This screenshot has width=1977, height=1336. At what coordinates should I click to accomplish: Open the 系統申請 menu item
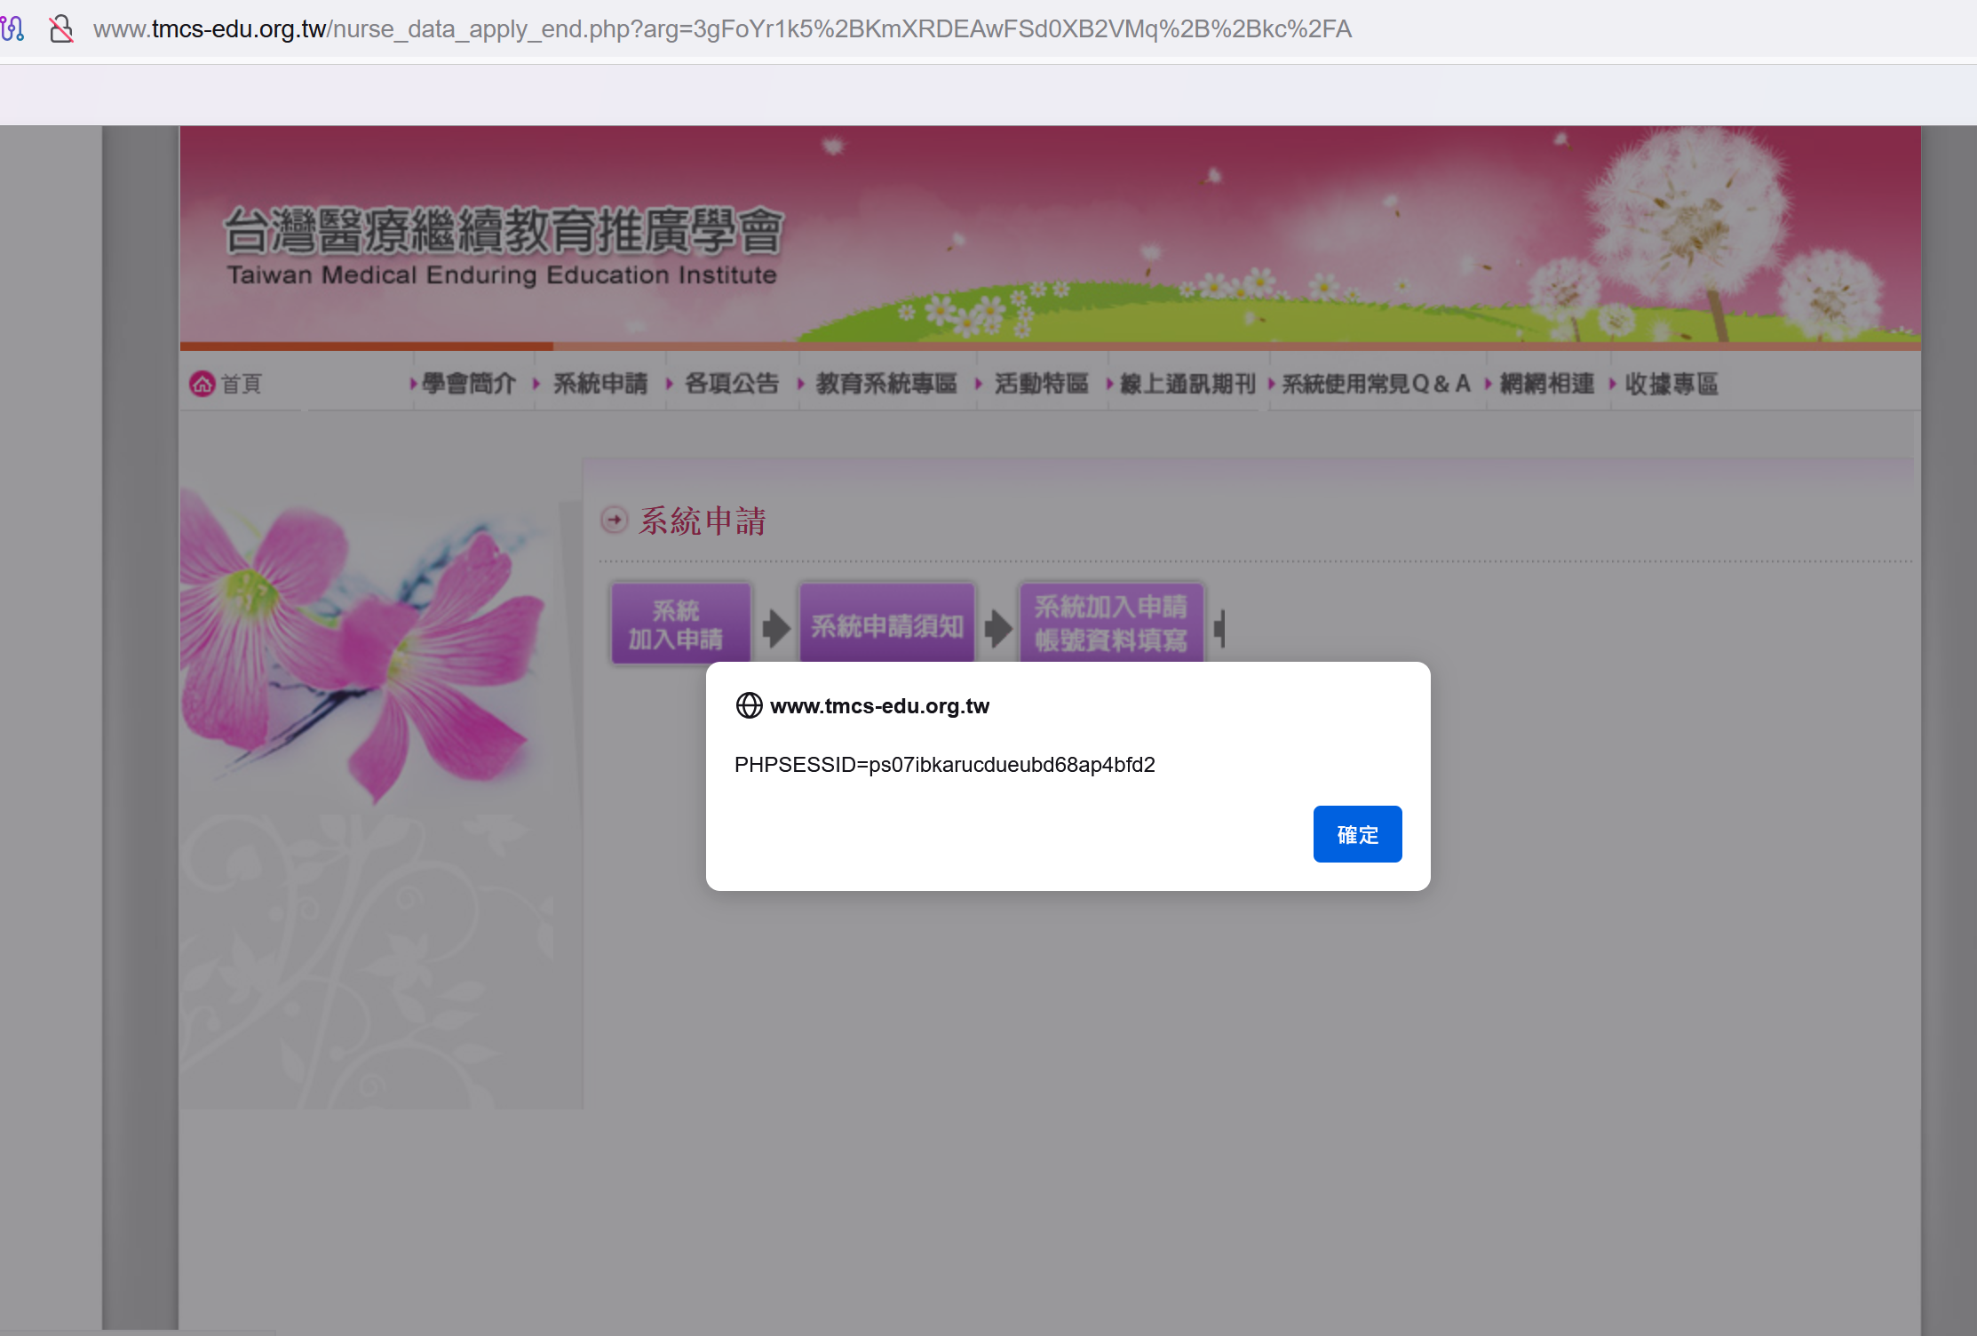[600, 384]
